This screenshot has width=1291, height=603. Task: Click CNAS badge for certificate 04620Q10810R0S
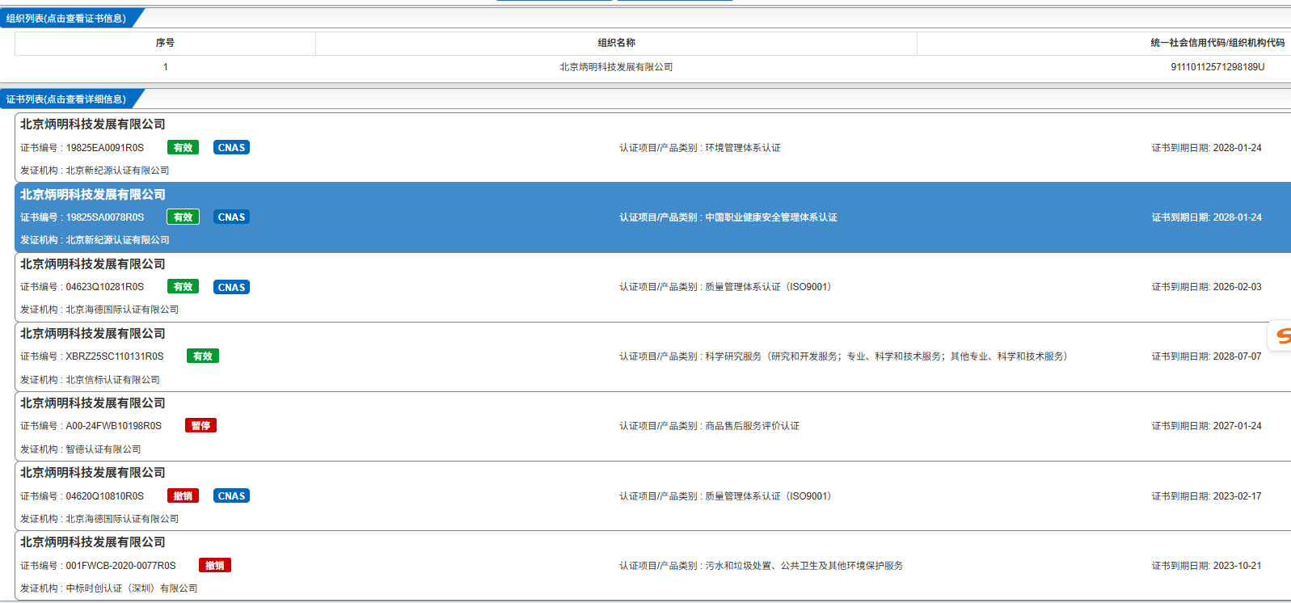tap(231, 495)
